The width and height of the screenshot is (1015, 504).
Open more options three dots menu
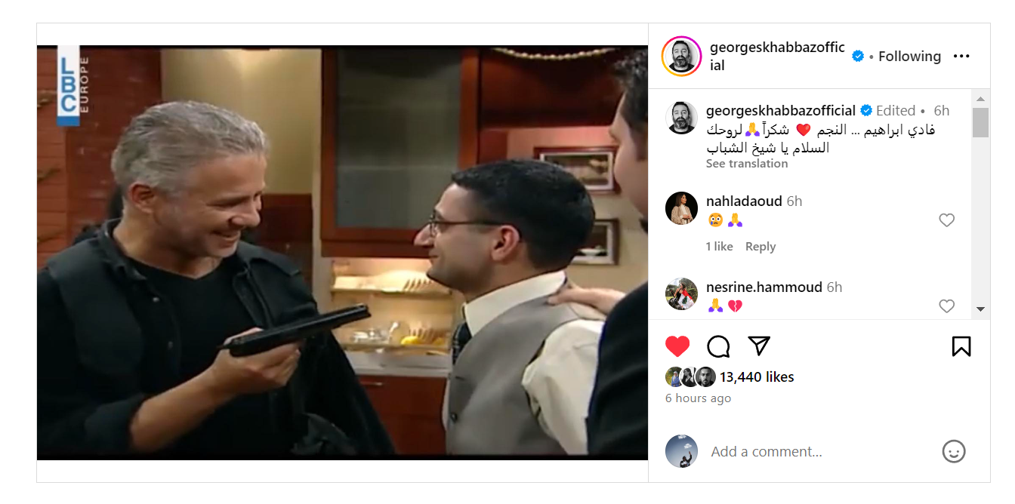(x=961, y=57)
